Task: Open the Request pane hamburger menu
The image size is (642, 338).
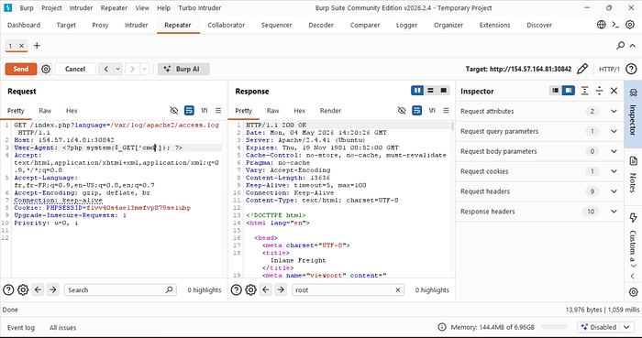Action: pyautogui.click(x=218, y=110)
